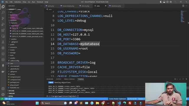Screen dimensions: 189x106
Task: Click Ln 14 cursor position in status bar
Action: (x=132, y=99)
